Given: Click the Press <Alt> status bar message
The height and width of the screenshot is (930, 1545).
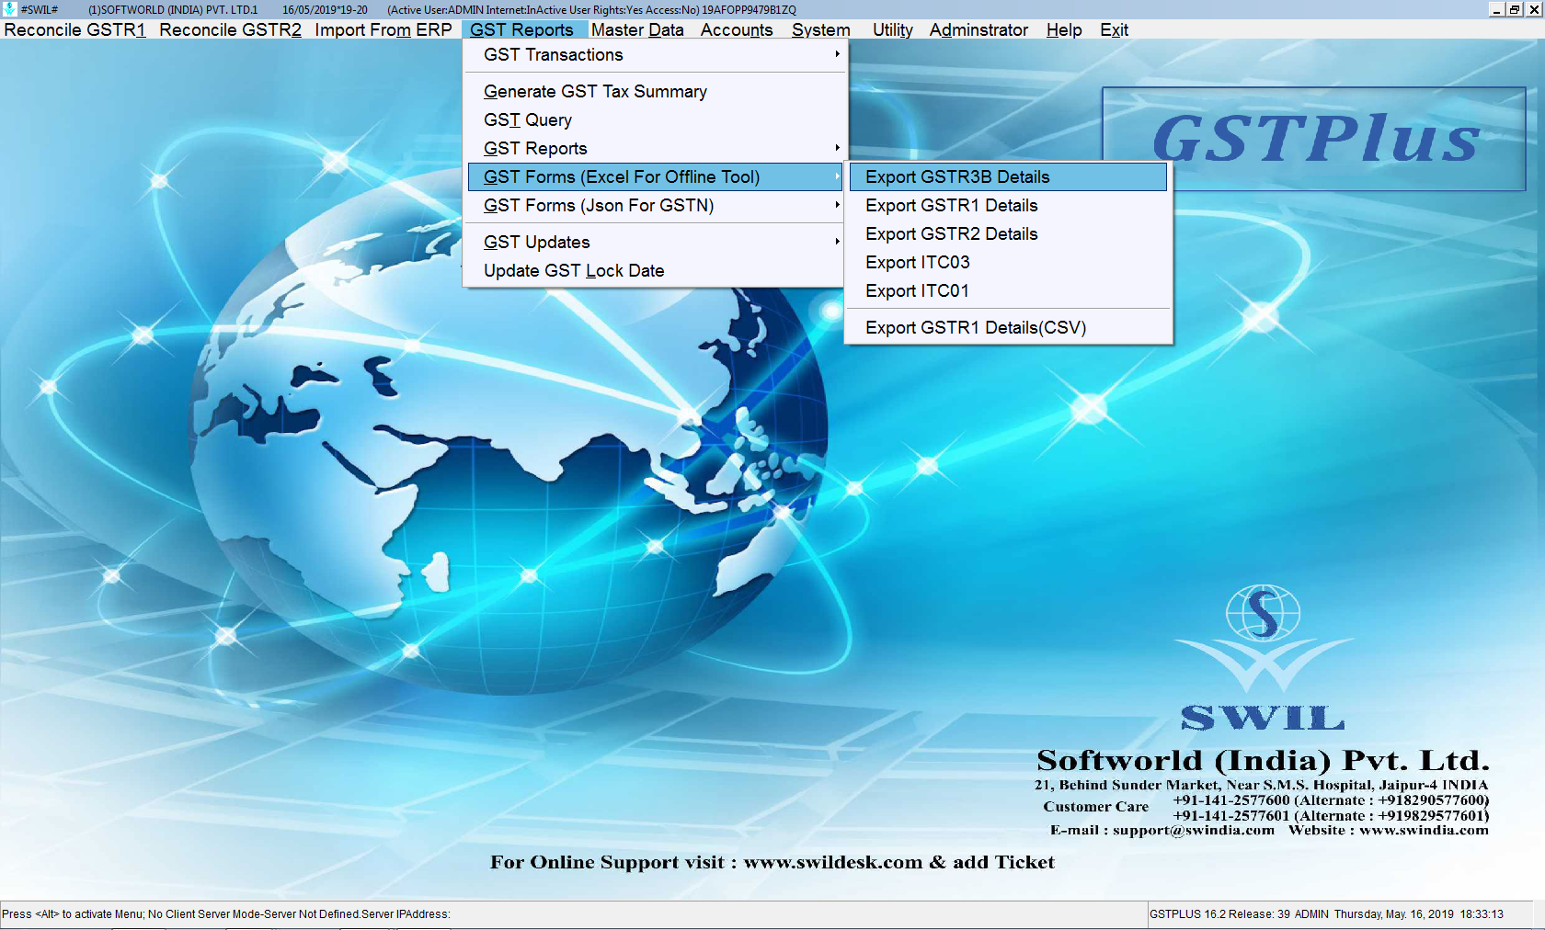Looking at the screenshot, I should tap(226, 914).
